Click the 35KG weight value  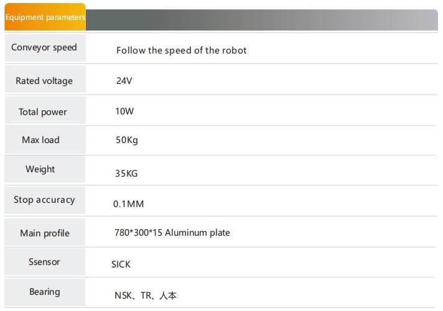(126, 174)
